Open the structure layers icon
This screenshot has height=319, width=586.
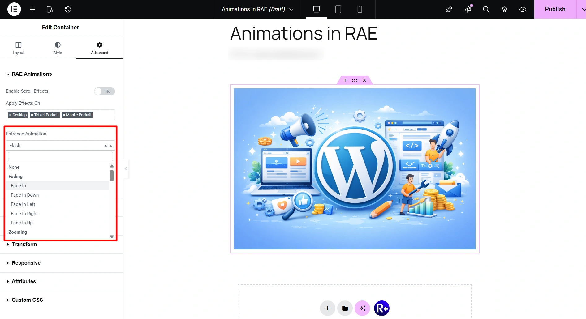(x=504, y=9)
